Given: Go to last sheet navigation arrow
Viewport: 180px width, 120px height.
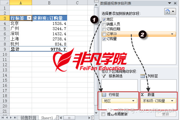Looking at the screenshot, I should click(15, 118).
